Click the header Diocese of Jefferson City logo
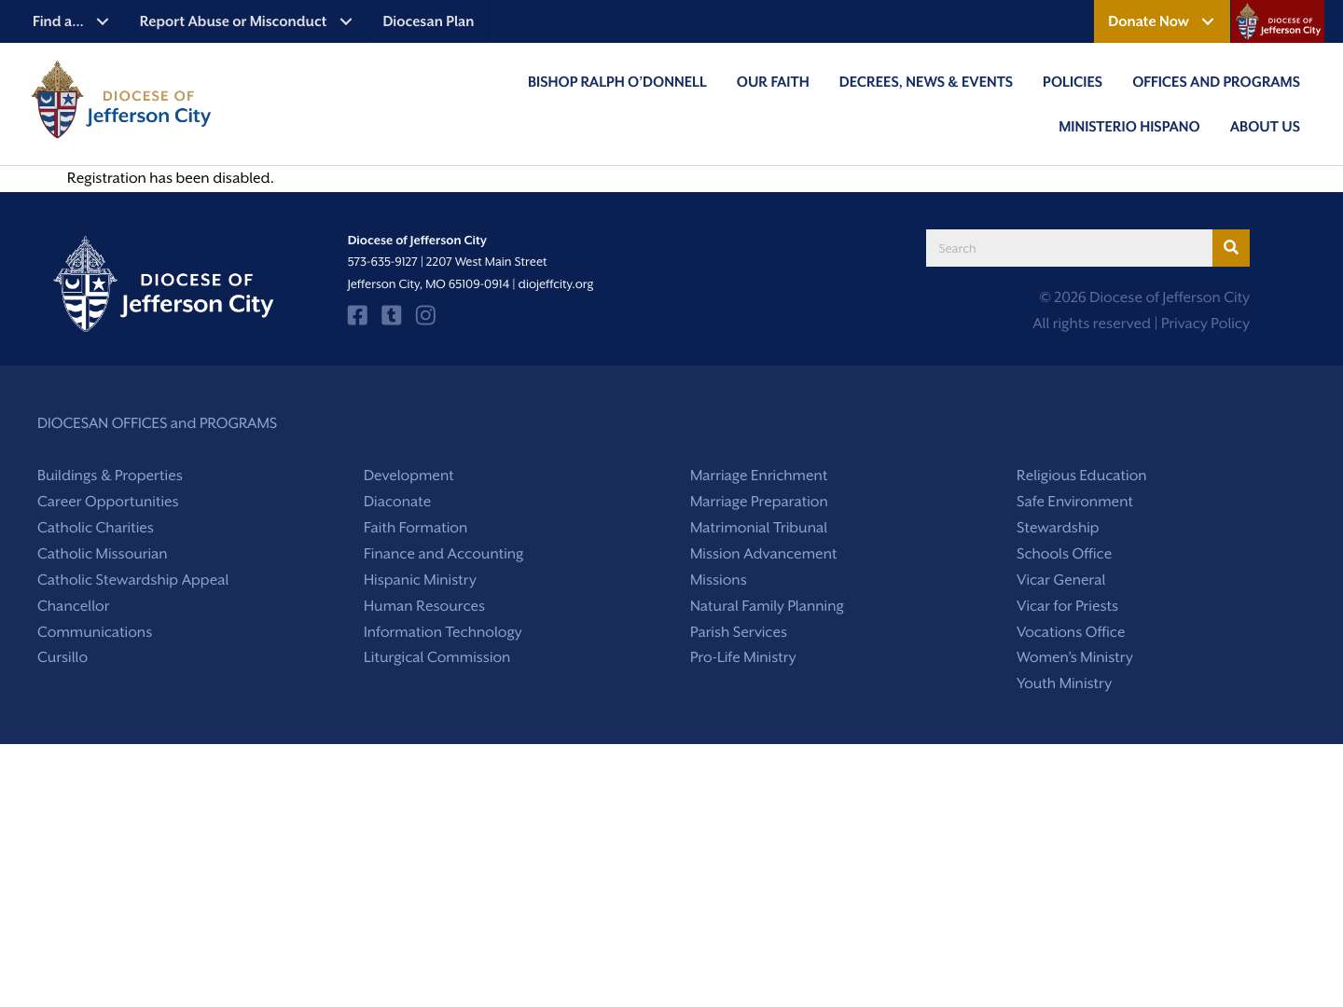Screen dimensions: 1343x1007 (x=121, y=99)
